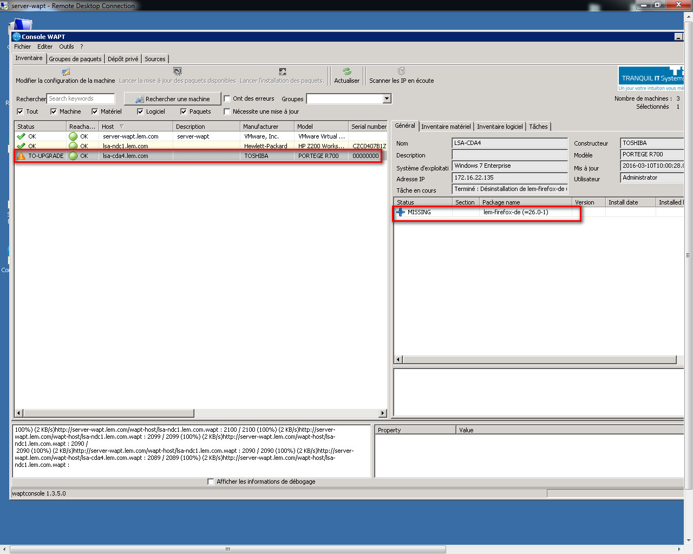Click the warning icon on TO-UPGRADE row
Viewport: 693px width, 554px height.
click(x=21, y=156)
